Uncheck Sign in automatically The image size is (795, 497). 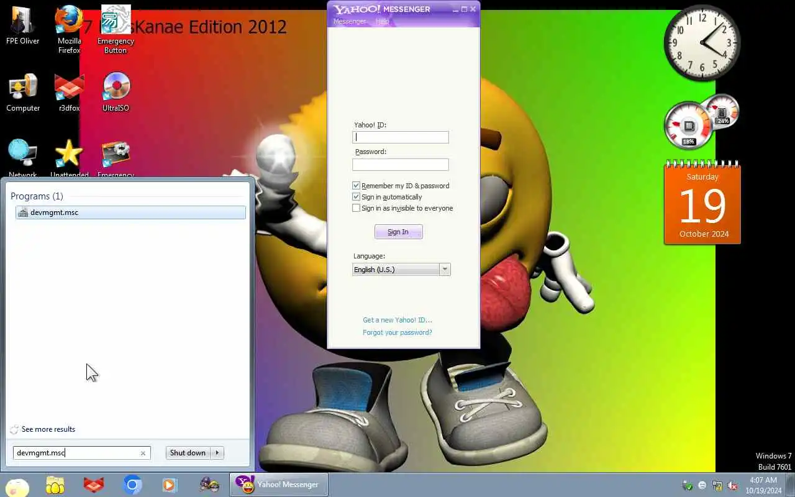click(x=356, y=197)
